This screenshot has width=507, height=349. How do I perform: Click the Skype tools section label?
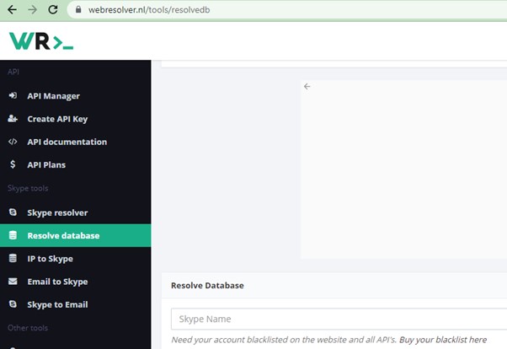tap(28, 188)
